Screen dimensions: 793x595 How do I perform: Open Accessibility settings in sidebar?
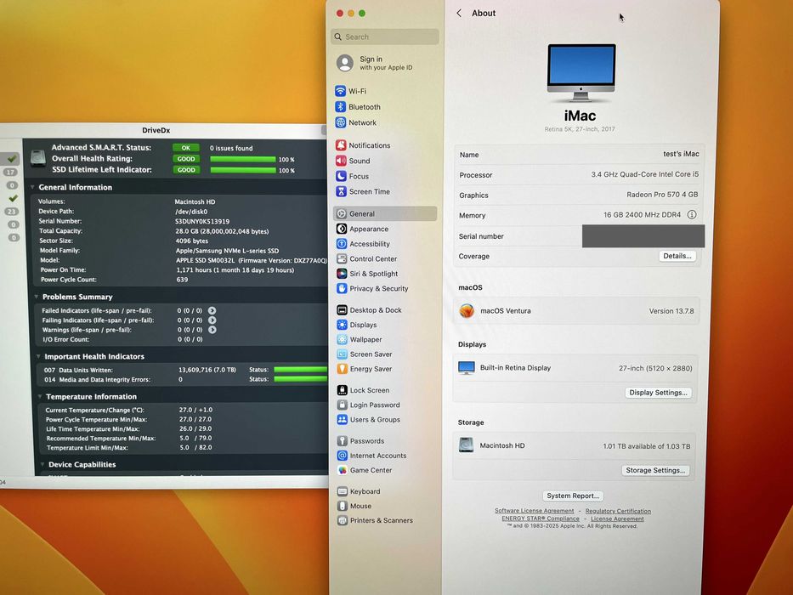363,244
